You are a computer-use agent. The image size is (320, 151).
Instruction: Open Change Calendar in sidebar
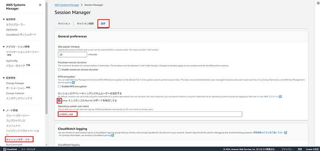click(15, 93)
